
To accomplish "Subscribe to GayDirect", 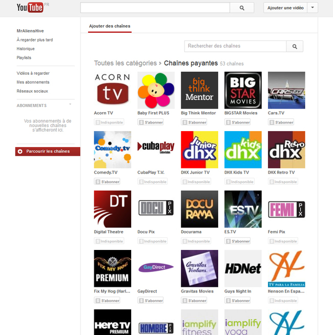I will click(151, 301).
